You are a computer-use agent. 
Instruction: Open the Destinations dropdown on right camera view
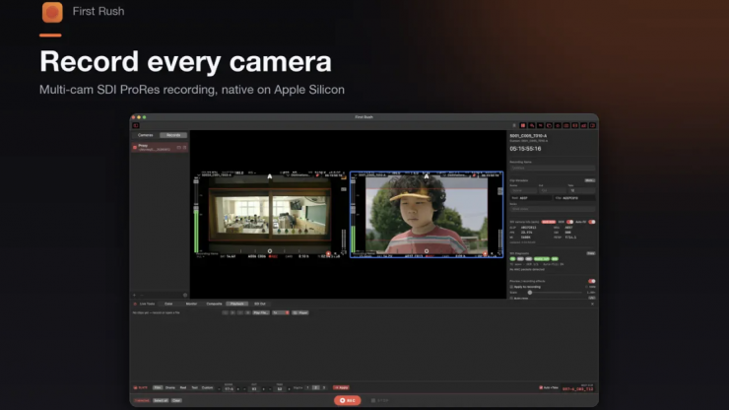(456, 175)
